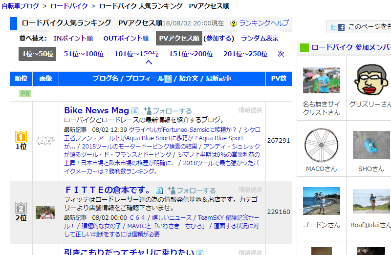Open Bike News Mag profile icon

pos(135,110)
